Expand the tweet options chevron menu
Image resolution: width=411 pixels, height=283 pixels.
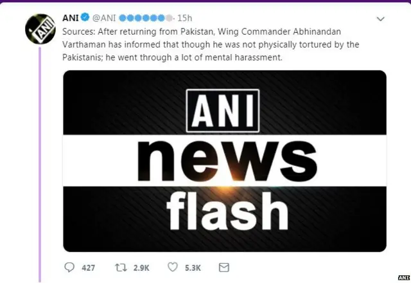380,19
